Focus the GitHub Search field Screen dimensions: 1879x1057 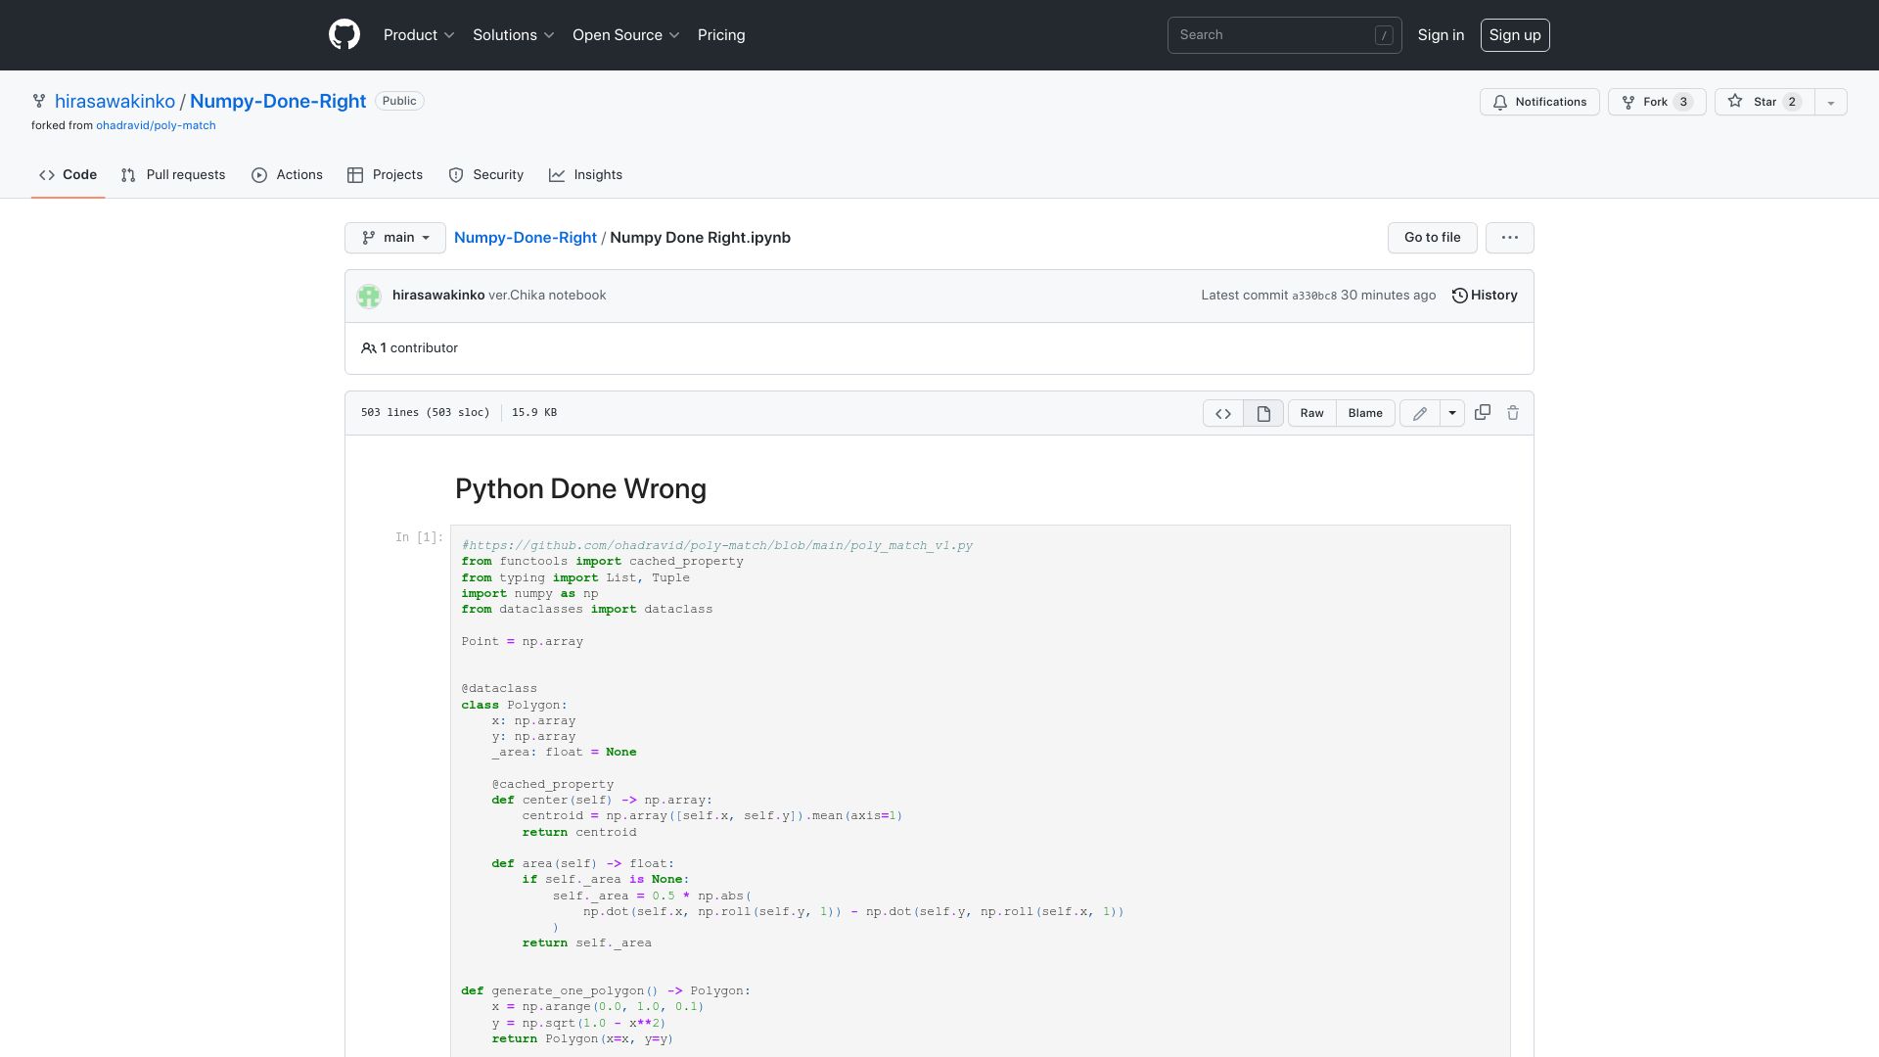(1285, 35)
